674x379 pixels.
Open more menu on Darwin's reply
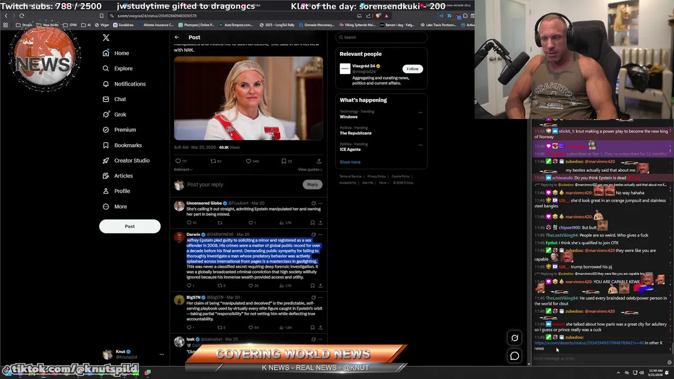click(x=320, y=234)
